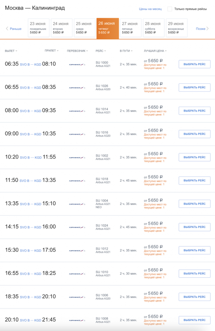This screenshot has width=215, height=331.
Task: Click the SVO B — KGD route on the 09:00 flight
Action: pyautogui.click(x=31, y=134)
